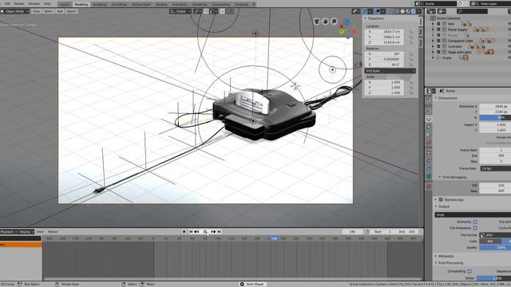Jump to the timeline start frame
The image size is (511, 287).
coord(191,232)
